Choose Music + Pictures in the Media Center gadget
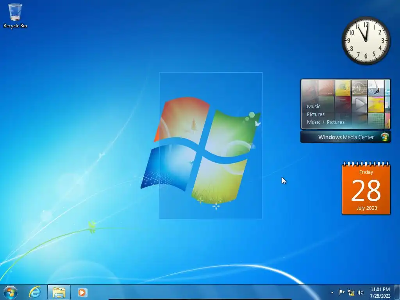 click(x=325, y=122)
